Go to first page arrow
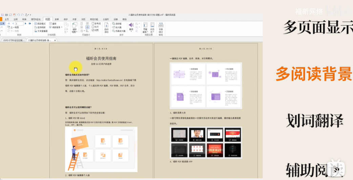The height and width of the screenshot is (180, 353). click(9, 23)
